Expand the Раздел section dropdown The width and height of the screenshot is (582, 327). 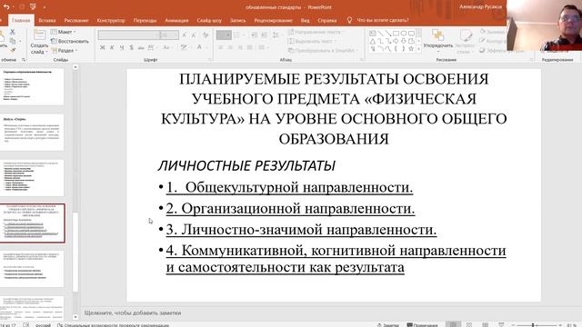point(64,51)
